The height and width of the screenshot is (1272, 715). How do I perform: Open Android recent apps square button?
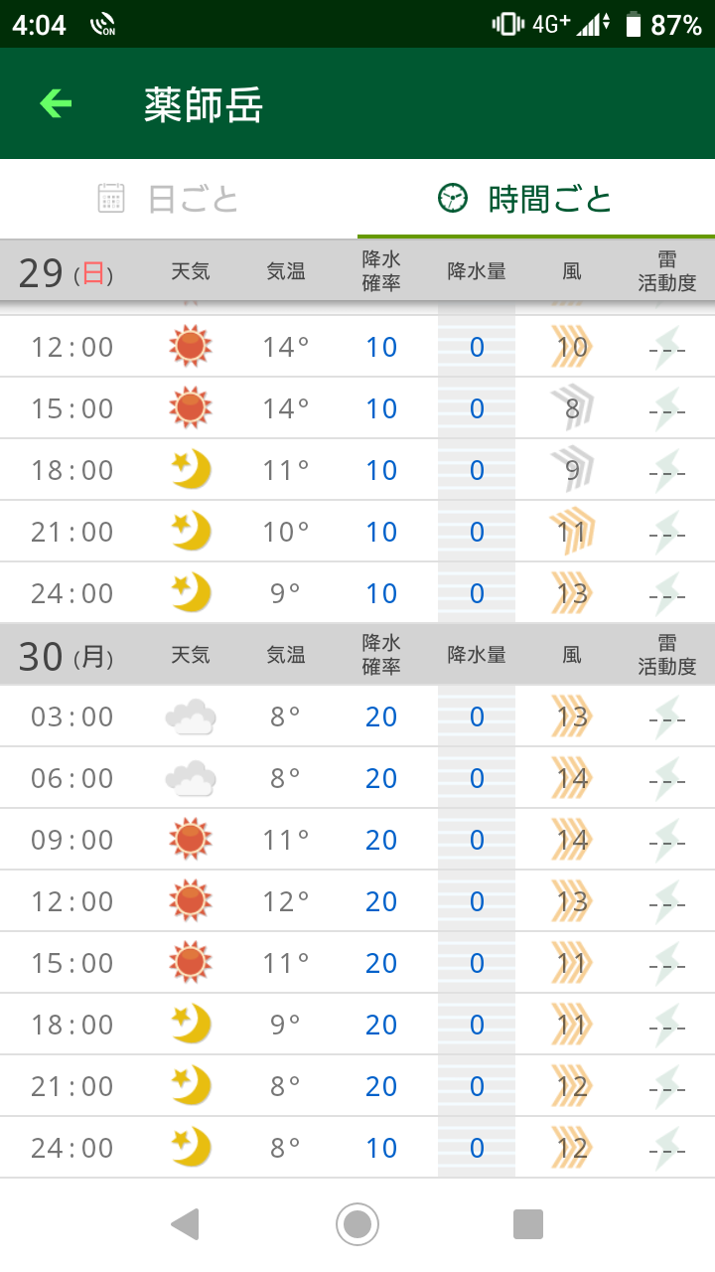(x=528, y=1224)
